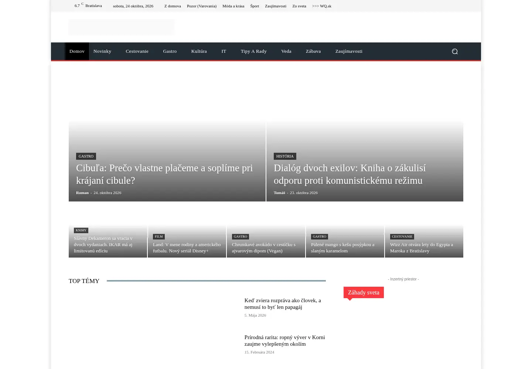
Task: Open the Gastro navigation item
Action: coord(170,51)
